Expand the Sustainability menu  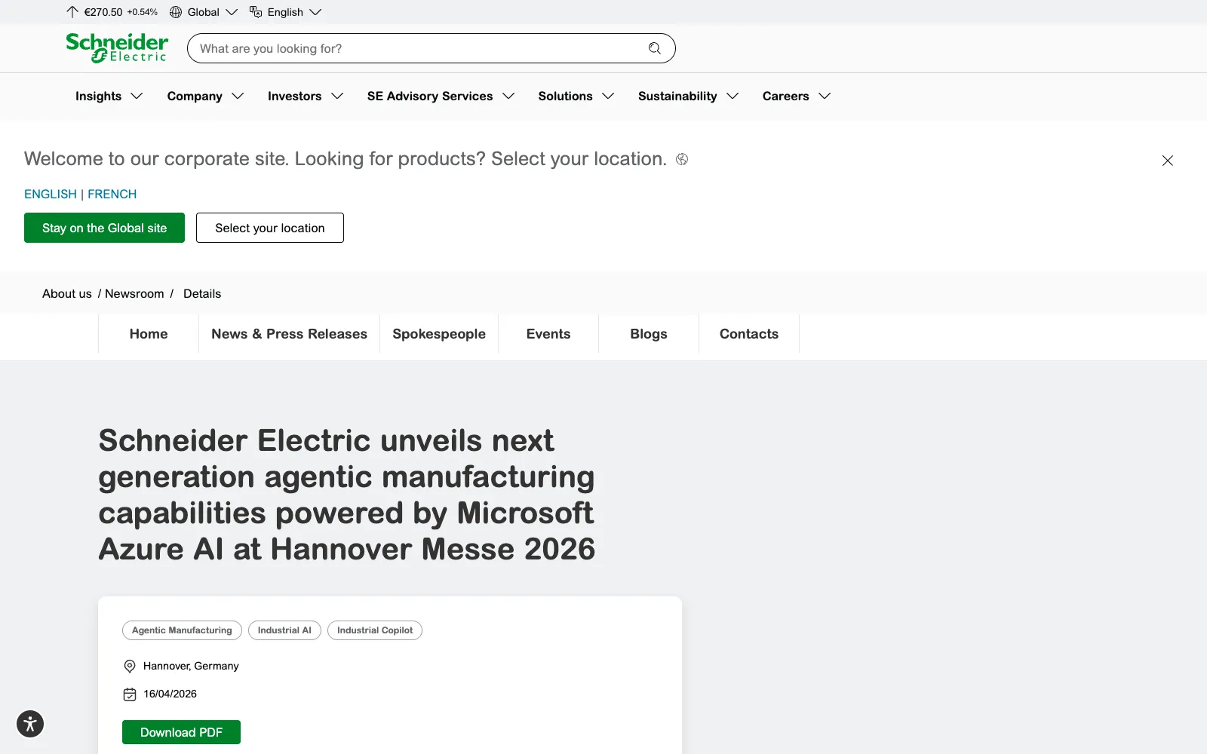(689, 96)
